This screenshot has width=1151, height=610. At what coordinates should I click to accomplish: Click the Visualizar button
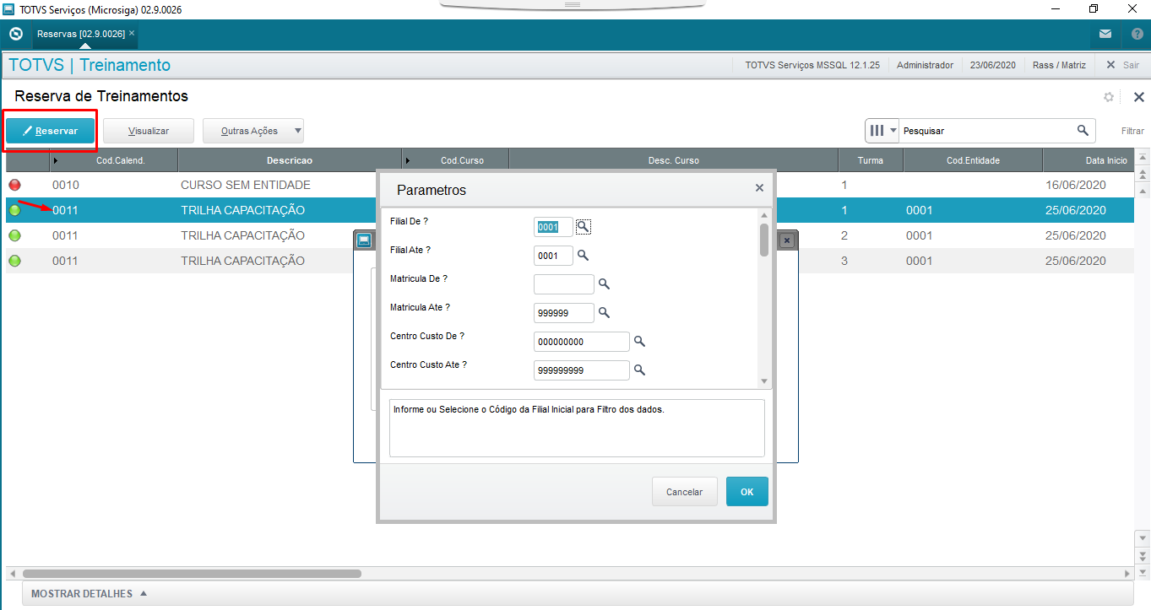[149, 131]
